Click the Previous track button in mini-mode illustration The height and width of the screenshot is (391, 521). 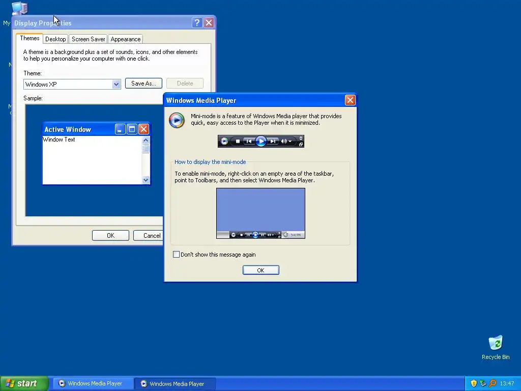248,142
